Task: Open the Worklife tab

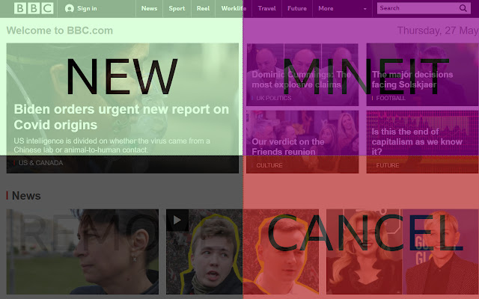Action: coord(234,8)
